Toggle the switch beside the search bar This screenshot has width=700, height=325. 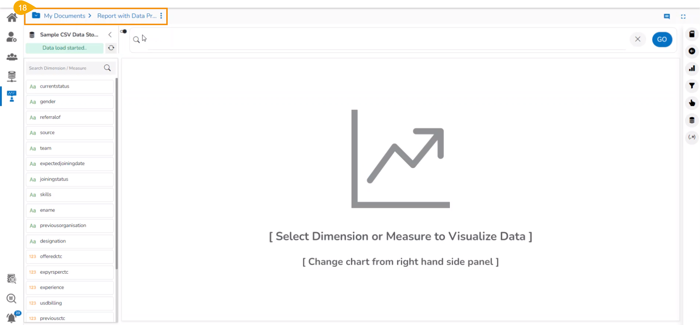(124, 31)
